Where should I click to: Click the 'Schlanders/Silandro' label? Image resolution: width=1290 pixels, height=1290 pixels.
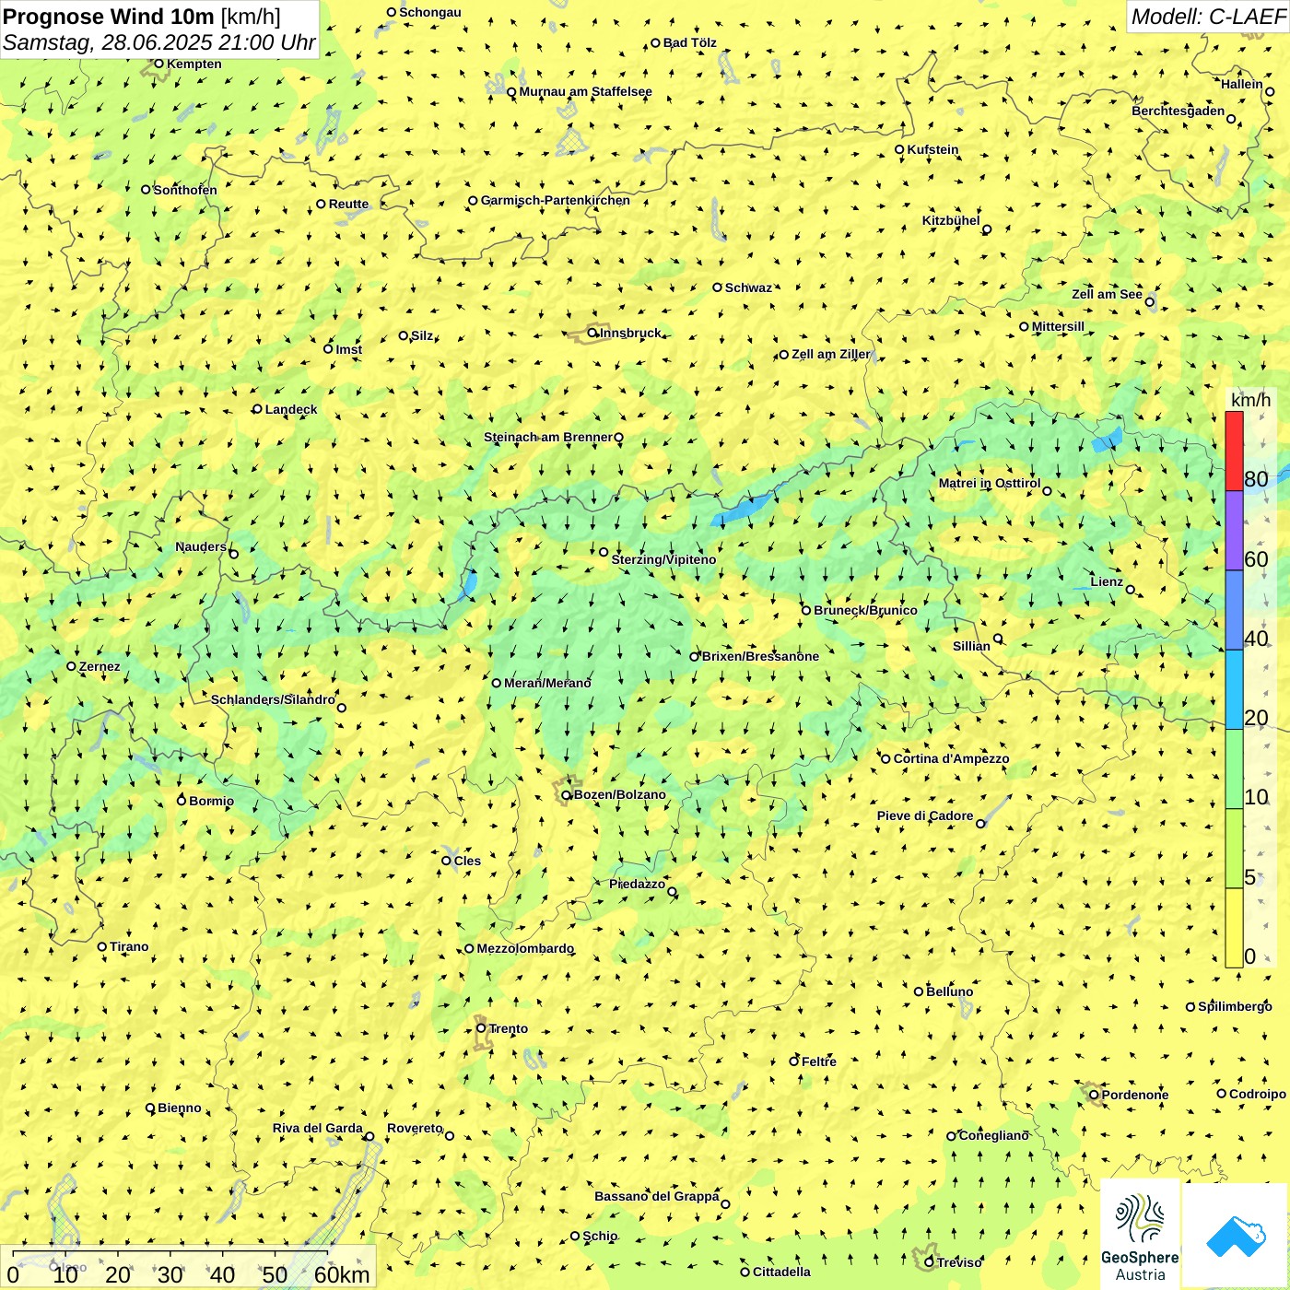coord(273,699)
